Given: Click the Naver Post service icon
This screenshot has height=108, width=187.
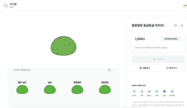Looking at the screenshot, I should [x=134, y=91].
